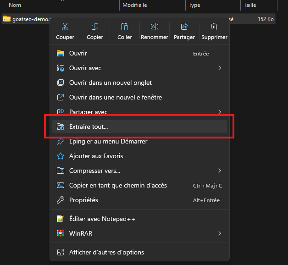Sort by the Taille column header

tap(249, 5)
